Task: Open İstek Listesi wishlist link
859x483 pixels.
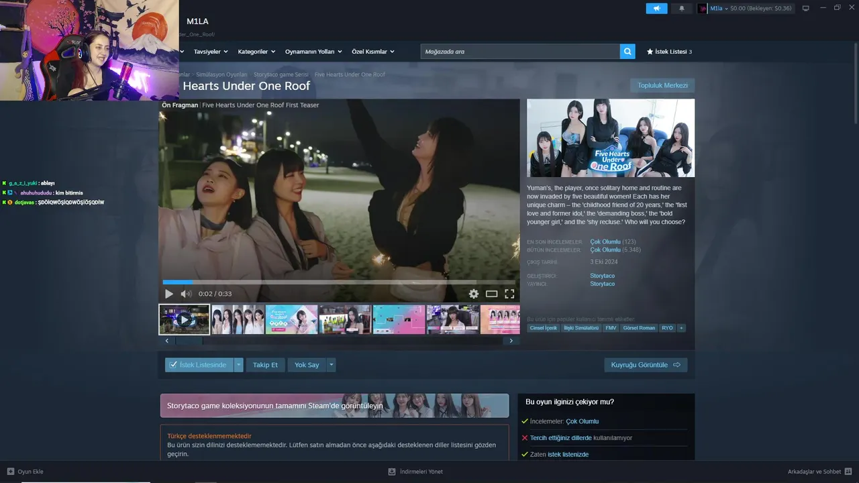Action: [669, 52]
